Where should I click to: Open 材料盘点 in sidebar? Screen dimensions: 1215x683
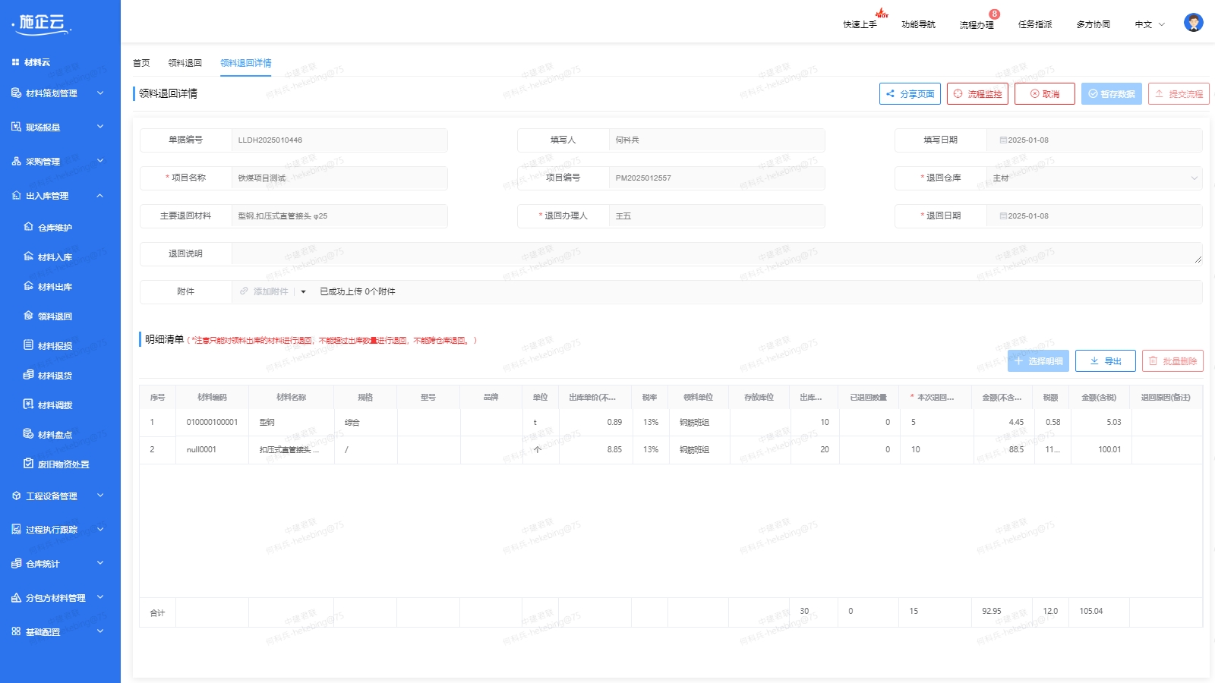tap(55, 435)
